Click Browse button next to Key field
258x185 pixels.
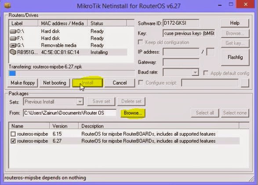pos(235,33)
